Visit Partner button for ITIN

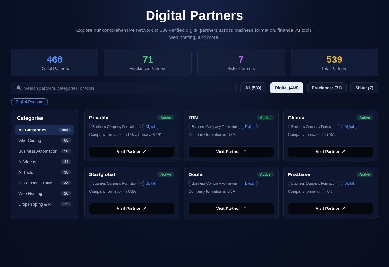[x=231, y=152]
